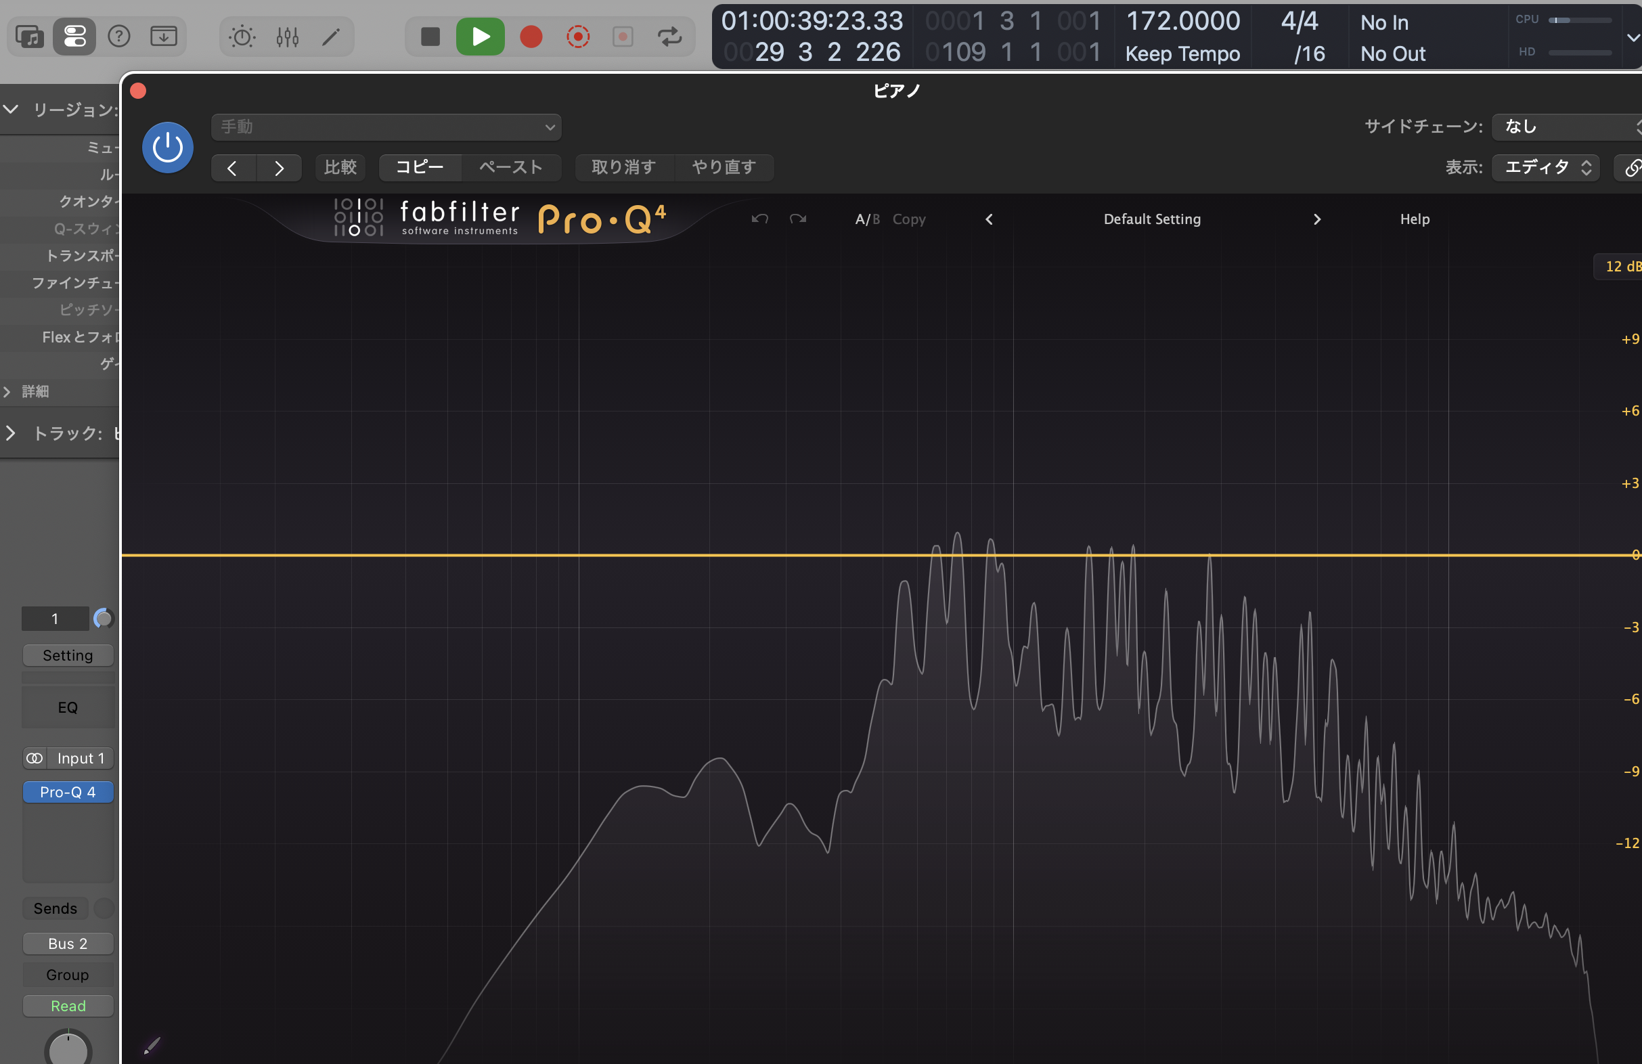Click the Pro-Q redo arrow icon
This screenshot has width=1642, height=1064.
coord(798,219)
